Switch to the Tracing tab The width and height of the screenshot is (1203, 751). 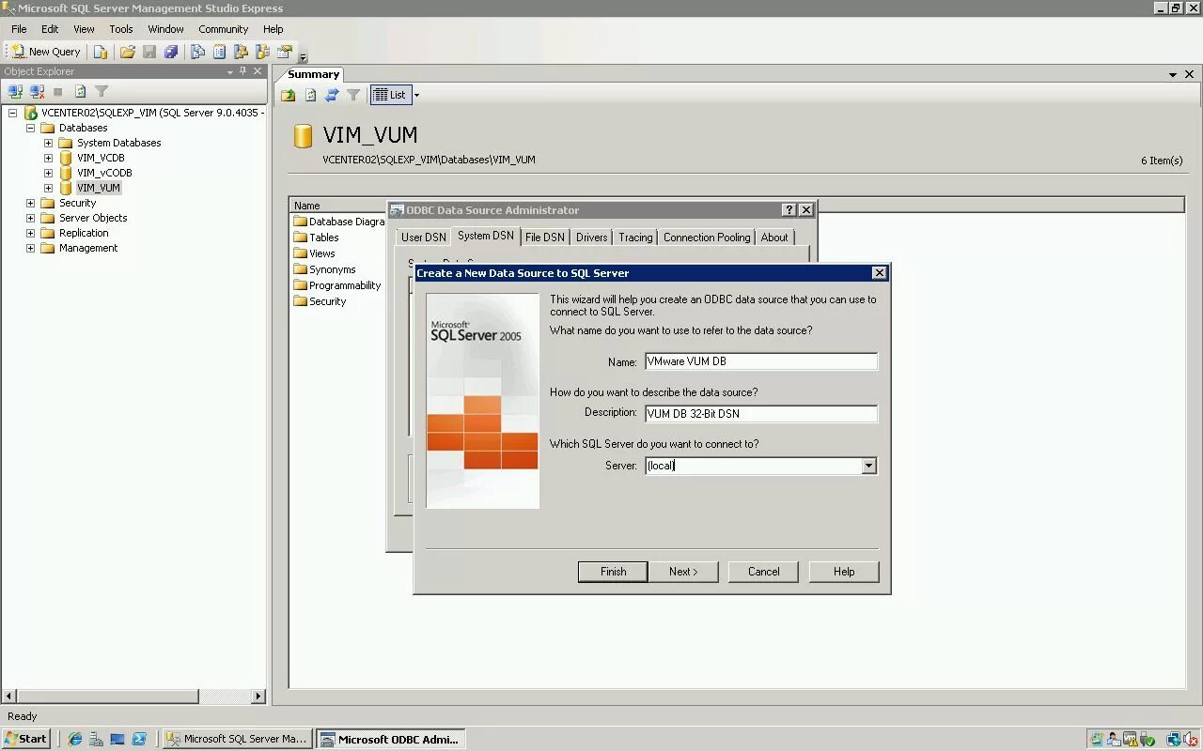click(x=635, y=238)
